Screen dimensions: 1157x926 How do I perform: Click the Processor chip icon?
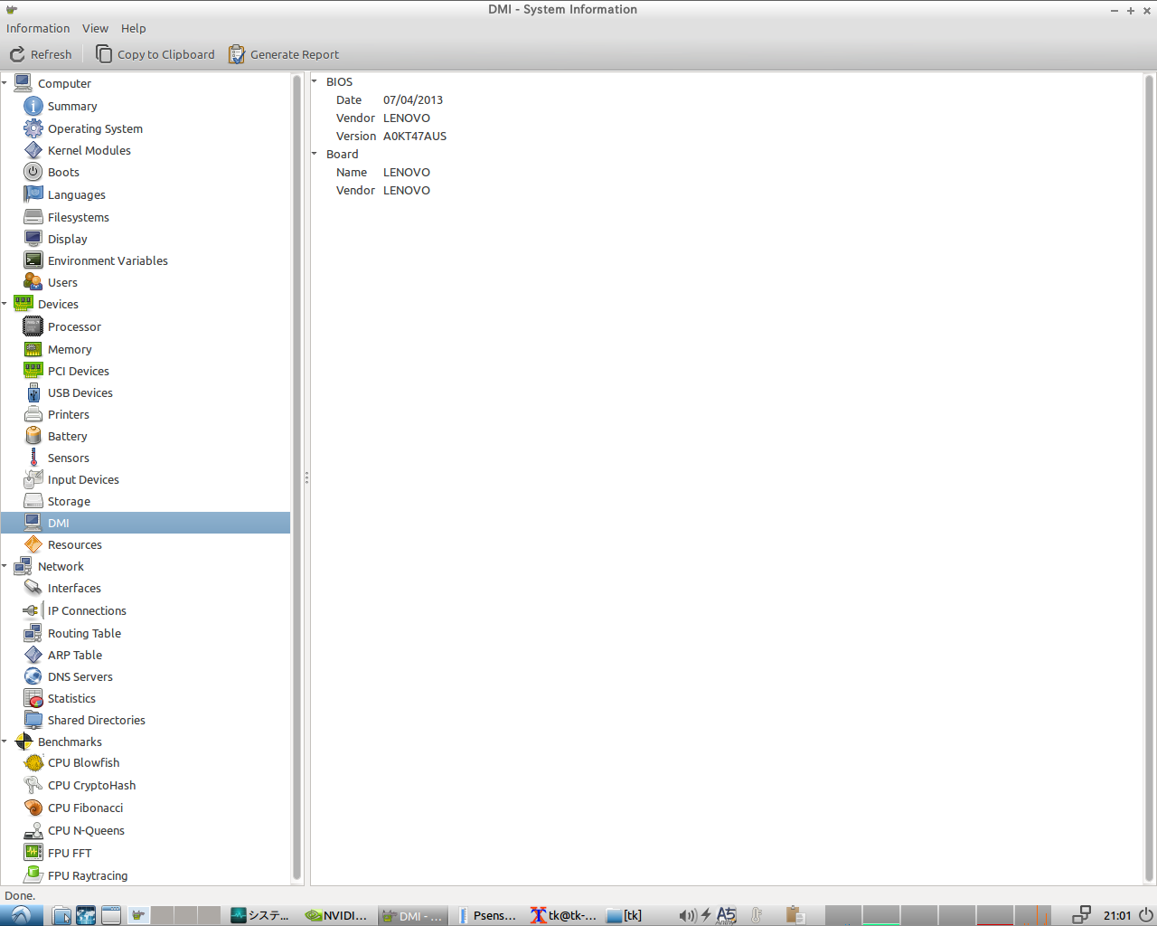[33, 326]
